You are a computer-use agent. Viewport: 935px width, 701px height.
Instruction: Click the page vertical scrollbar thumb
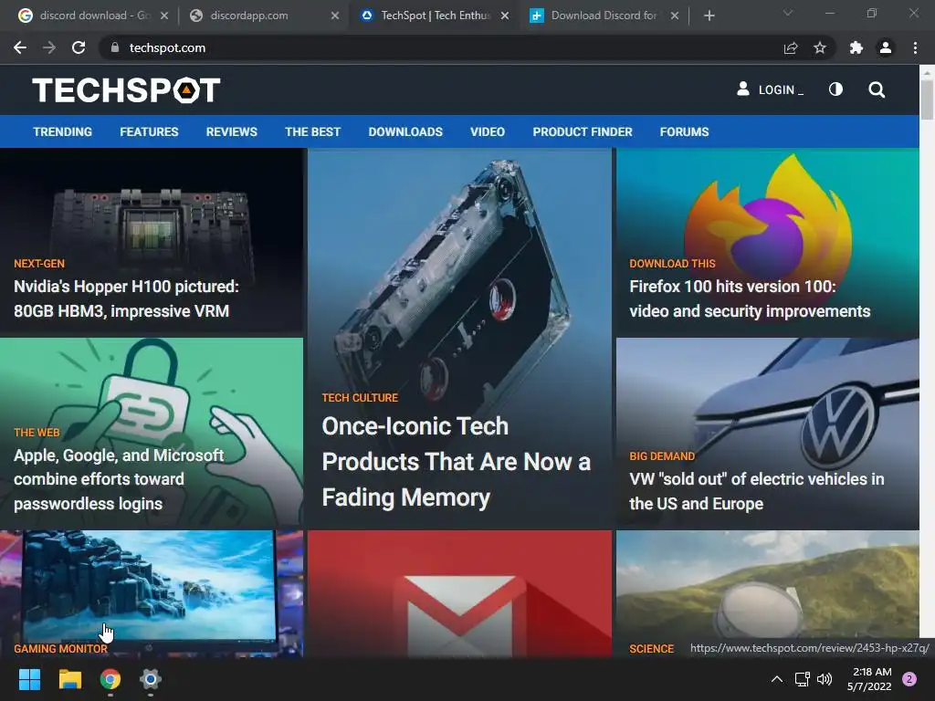[927, 99]
